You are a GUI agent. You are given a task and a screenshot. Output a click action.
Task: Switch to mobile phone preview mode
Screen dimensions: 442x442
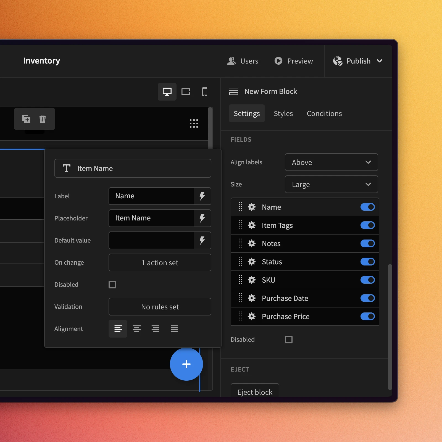[x=204, y=92]
